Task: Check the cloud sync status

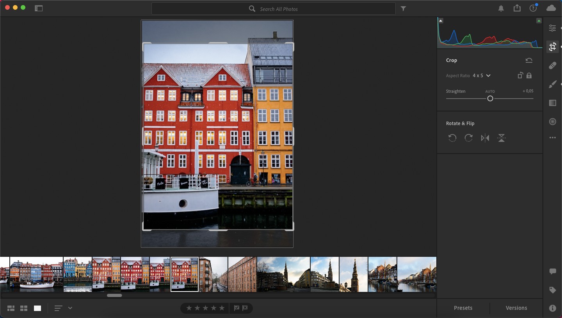Action: [551, 8]
